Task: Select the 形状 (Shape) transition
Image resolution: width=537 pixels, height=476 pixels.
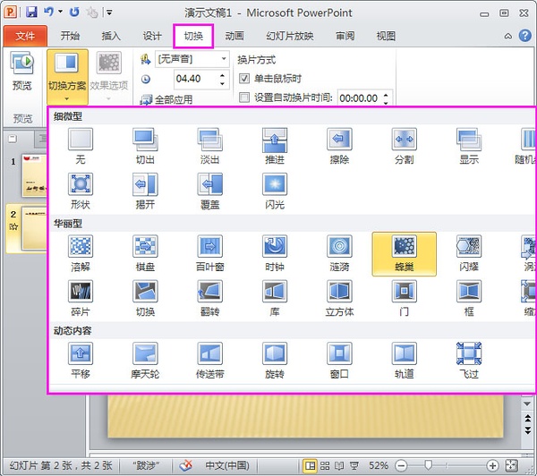Action: point(81,191)
